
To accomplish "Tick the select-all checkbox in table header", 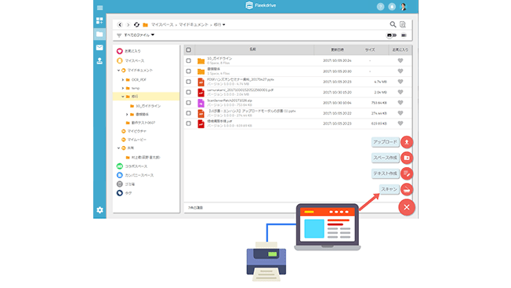I will [188, 50].
